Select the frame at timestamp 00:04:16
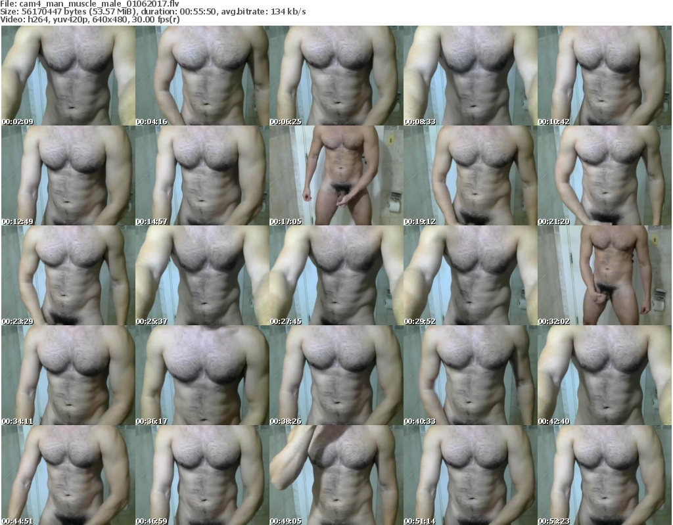This screenshot has width=673, height=525. (x=202, y=76)
